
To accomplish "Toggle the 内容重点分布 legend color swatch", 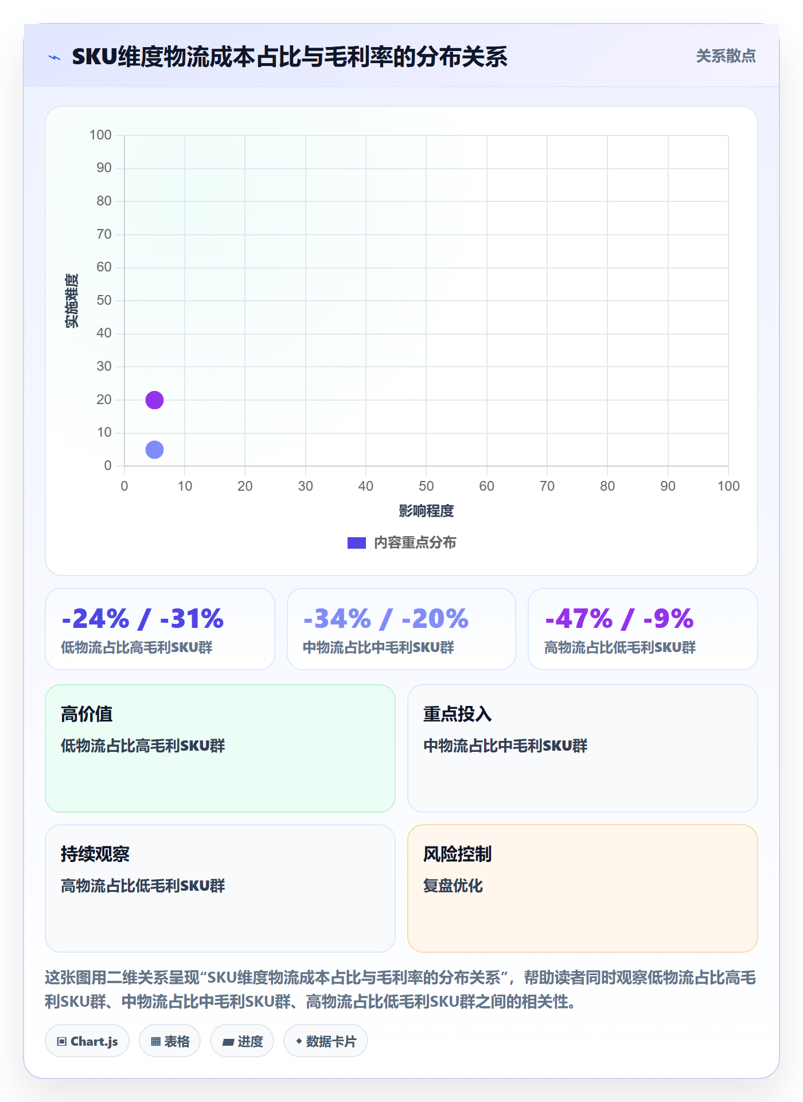I will (x=356, y=543).
